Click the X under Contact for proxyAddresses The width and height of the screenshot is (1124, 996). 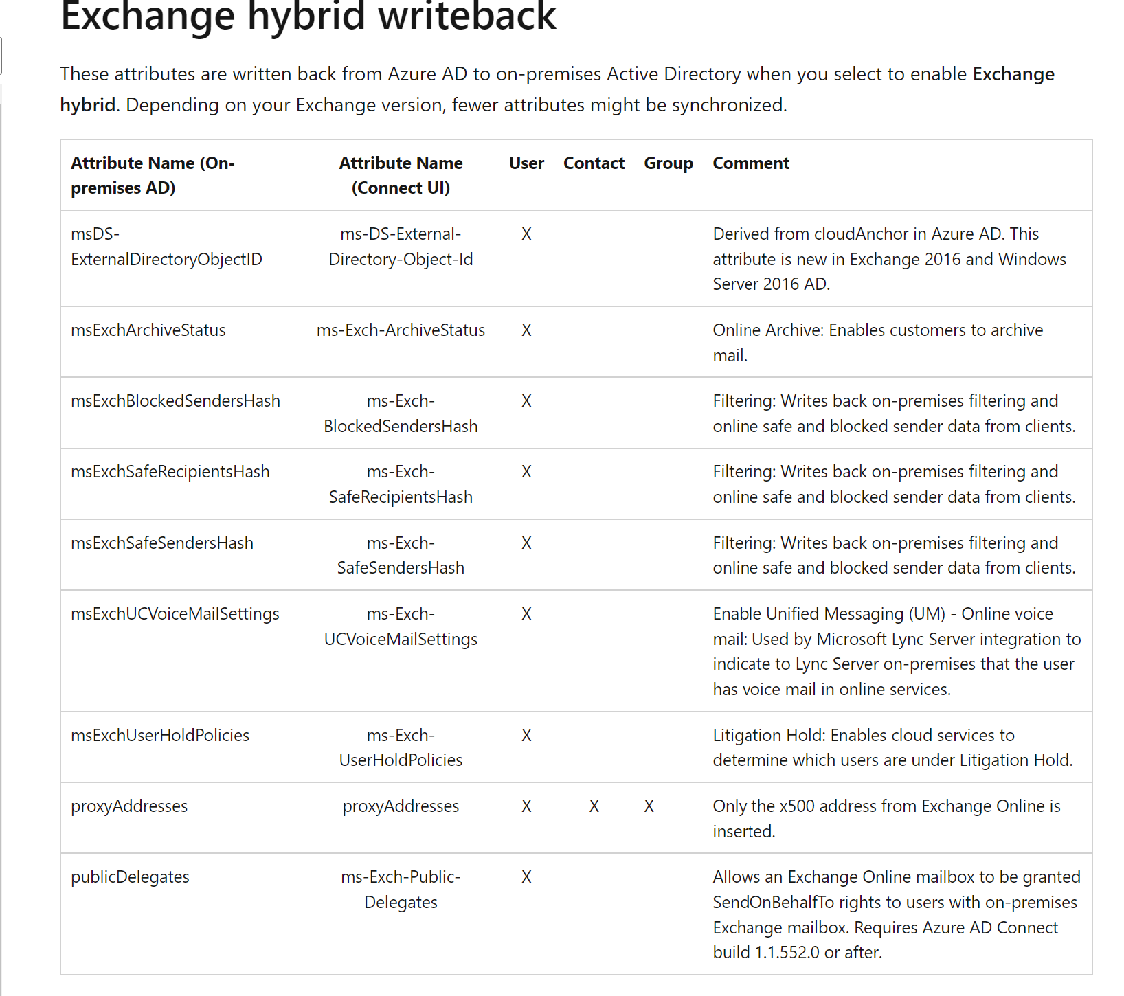[594, 806]
